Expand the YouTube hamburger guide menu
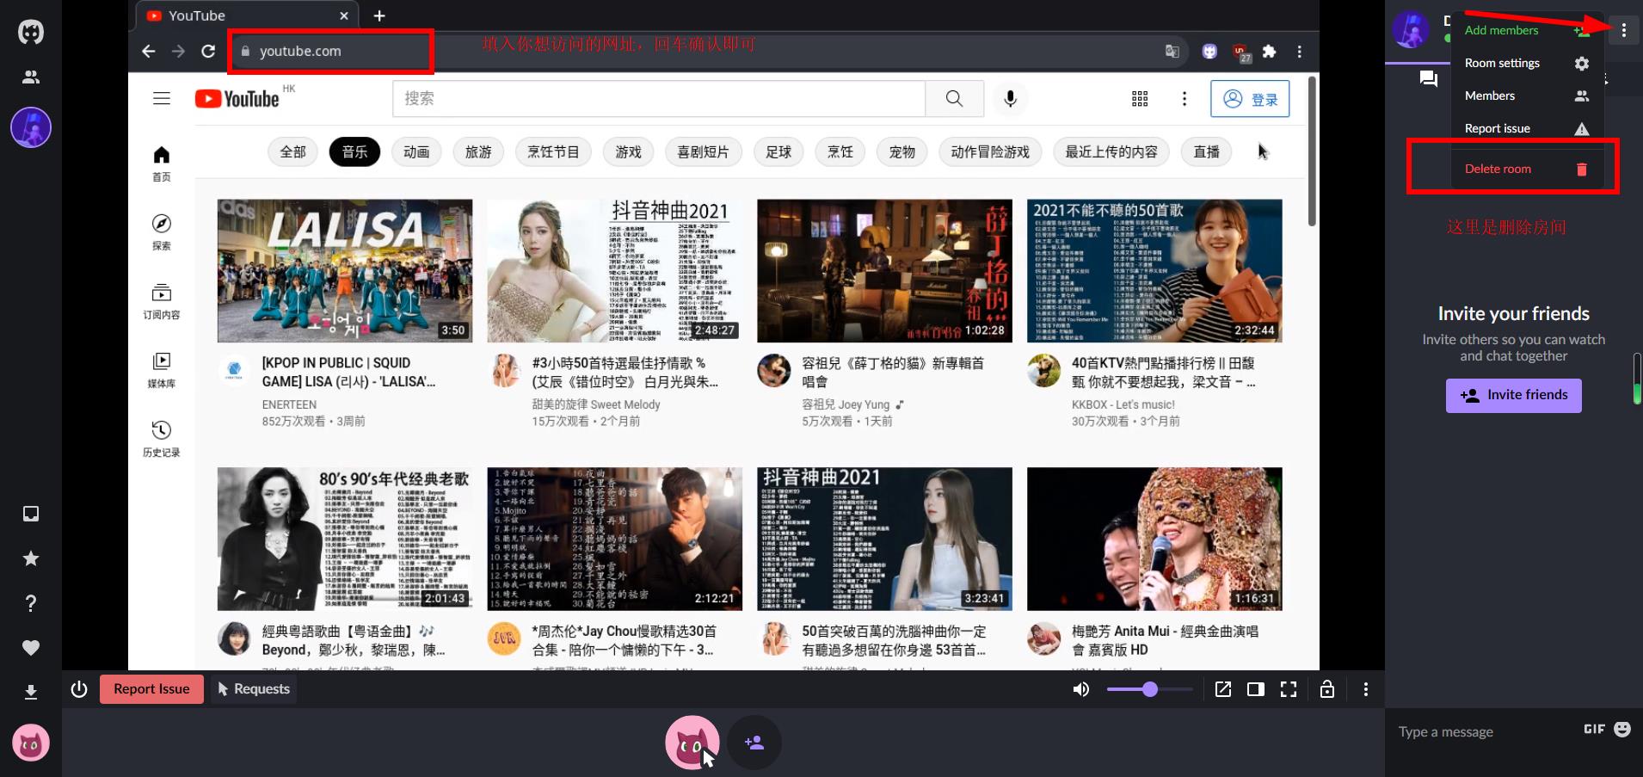1643x777 pixels. tap(162, 99)
